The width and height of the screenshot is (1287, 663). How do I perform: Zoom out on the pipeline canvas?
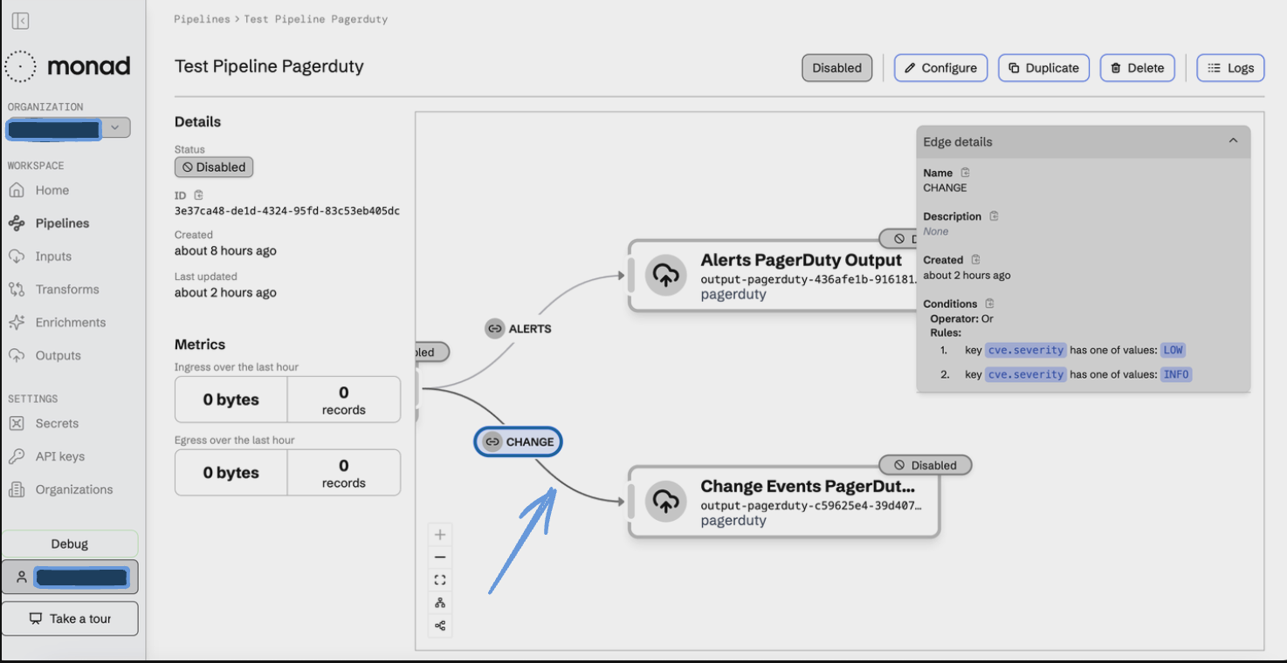tap(440, 557)
